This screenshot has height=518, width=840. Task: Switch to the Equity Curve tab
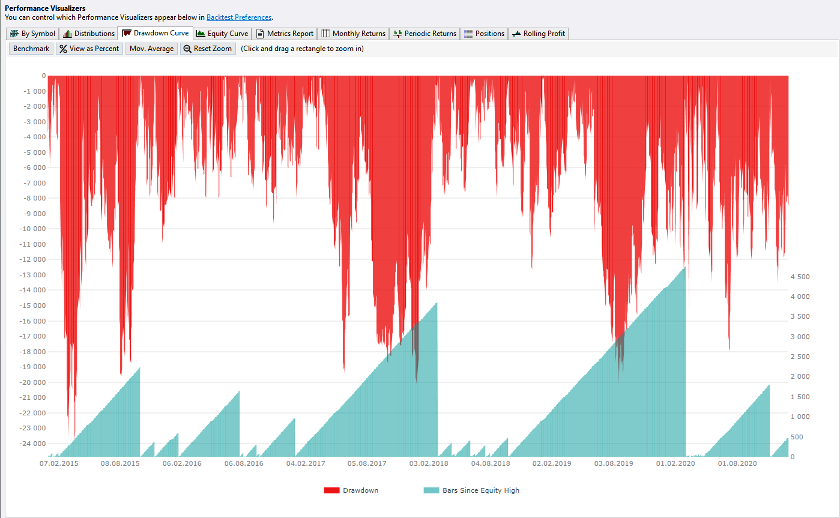pos(222,34)
